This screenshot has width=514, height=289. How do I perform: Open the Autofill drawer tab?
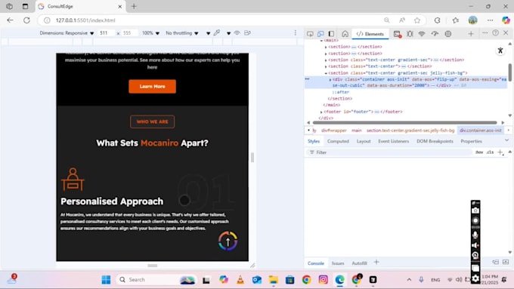[359, 263]
